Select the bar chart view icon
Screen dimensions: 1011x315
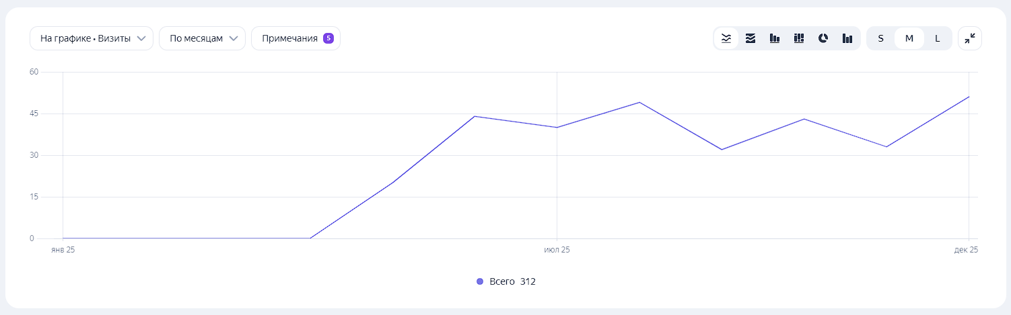tap(775, 38)
